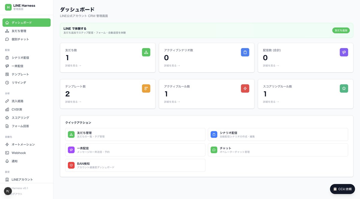Open the BAN検知 quick action card
360x199 pixels.
point(135,165)
